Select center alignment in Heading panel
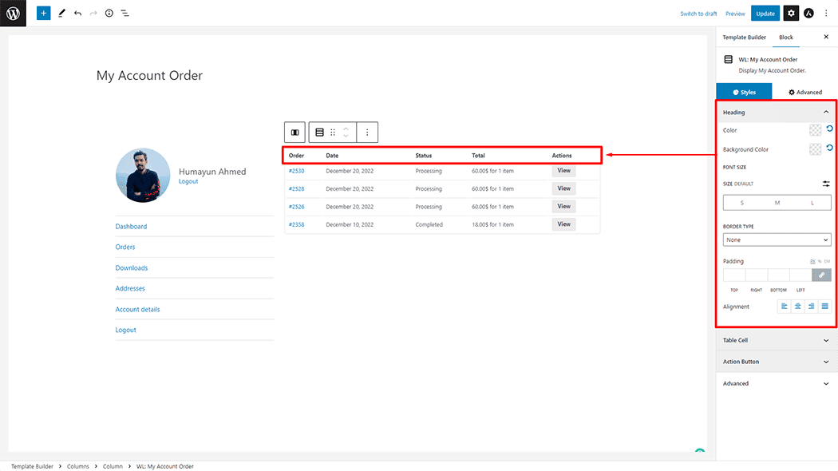The height and width of the screenshot is (471, 838). [x=796, y=306]
